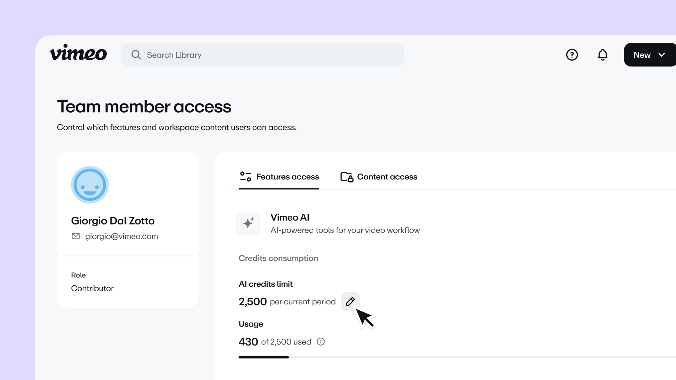Click the search magnifier icon
This screenshot has height=380, width=676.
[x=136, y=55]
